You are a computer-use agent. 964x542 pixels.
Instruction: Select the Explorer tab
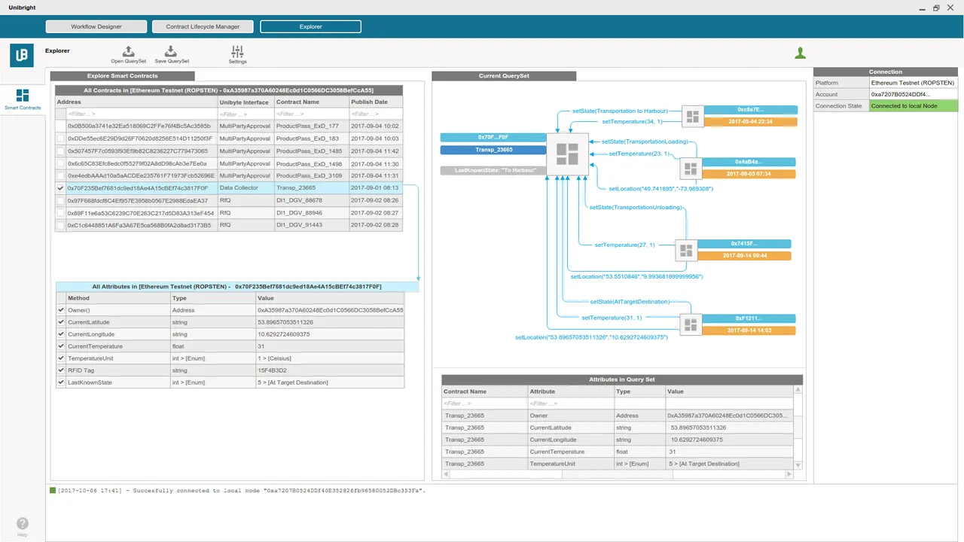tap(310, 26)
